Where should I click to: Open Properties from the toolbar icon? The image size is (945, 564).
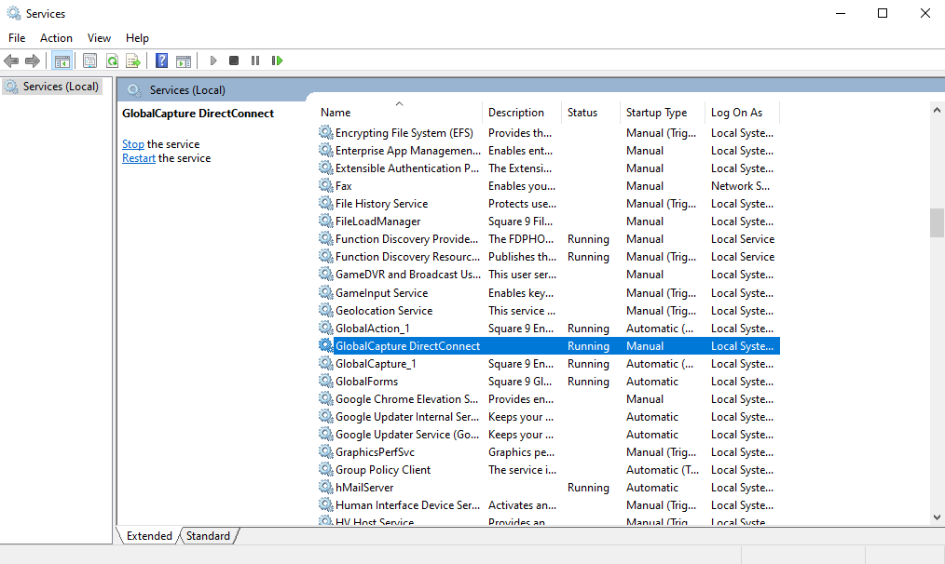coord(89,60)
